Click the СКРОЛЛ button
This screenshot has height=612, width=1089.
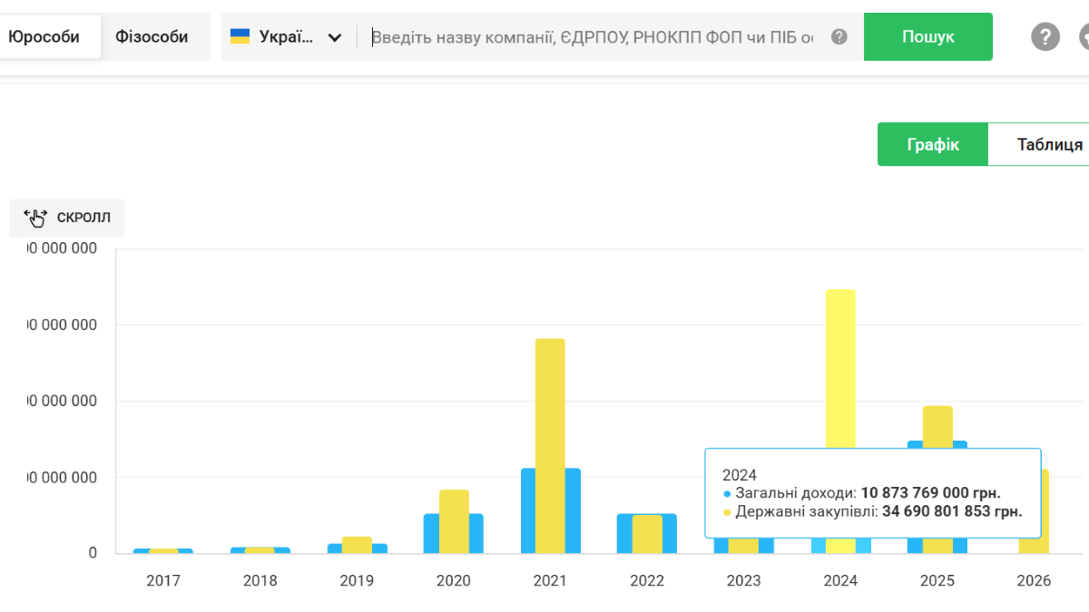67,218
